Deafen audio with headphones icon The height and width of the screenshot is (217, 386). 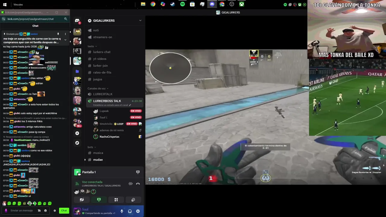[x=130, y=211]
